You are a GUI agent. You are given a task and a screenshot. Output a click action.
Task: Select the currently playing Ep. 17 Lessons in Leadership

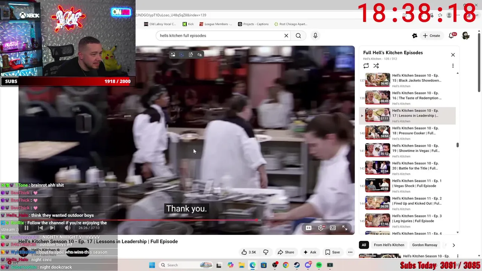pyautogui.click(x=407, y=116)
